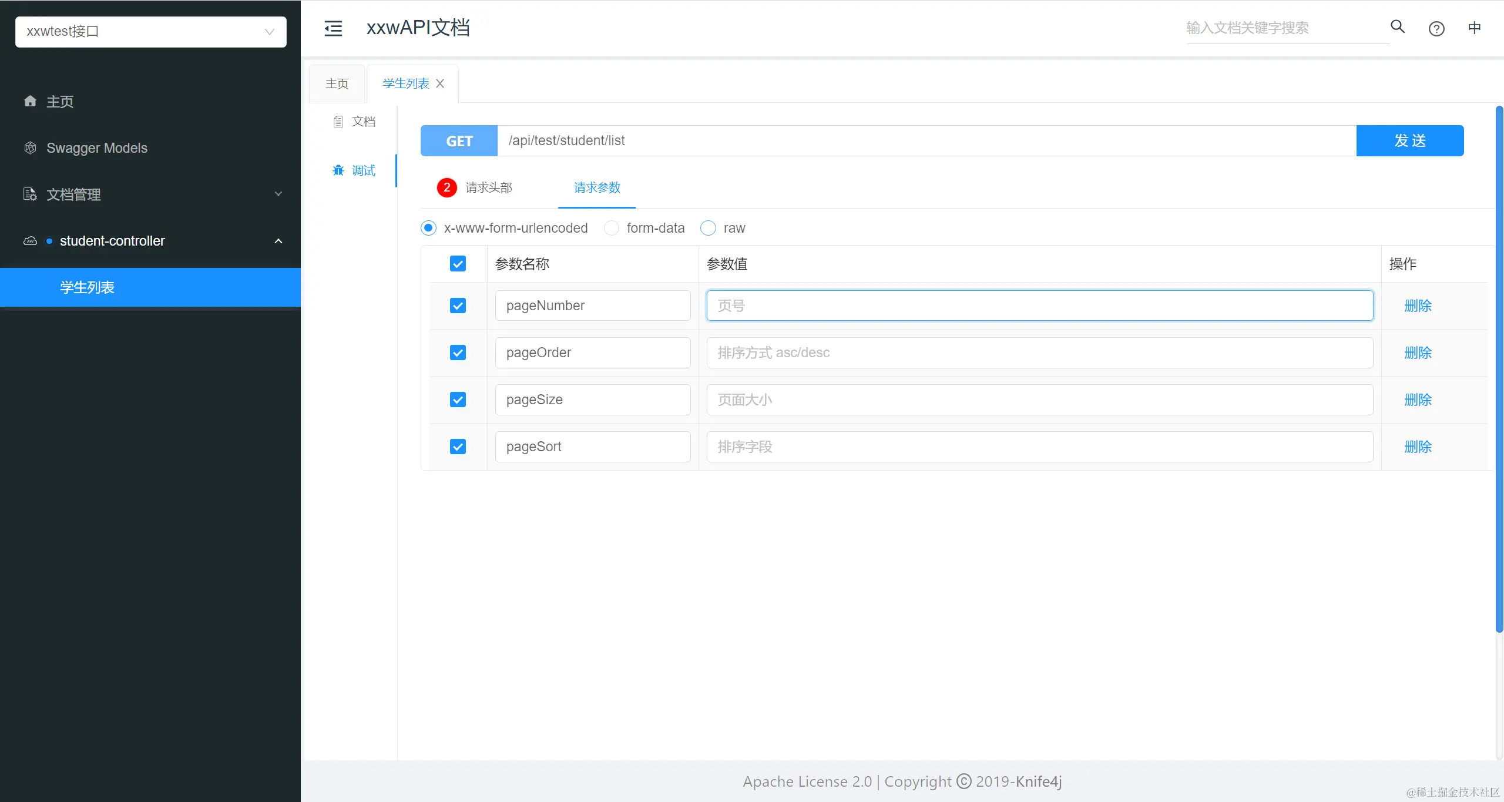Image resolution: width=1504 pixels, height=802 pixels.
Task: Open the 调试 debug bug icon
Action: (x=338, y=170)
